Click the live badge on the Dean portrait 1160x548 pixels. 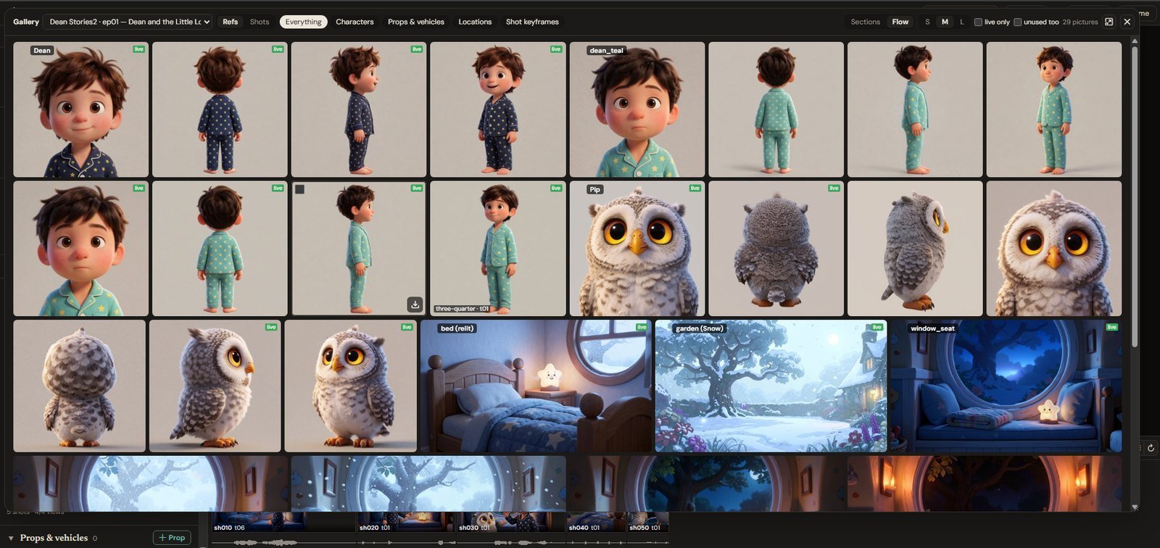point(138,49)
